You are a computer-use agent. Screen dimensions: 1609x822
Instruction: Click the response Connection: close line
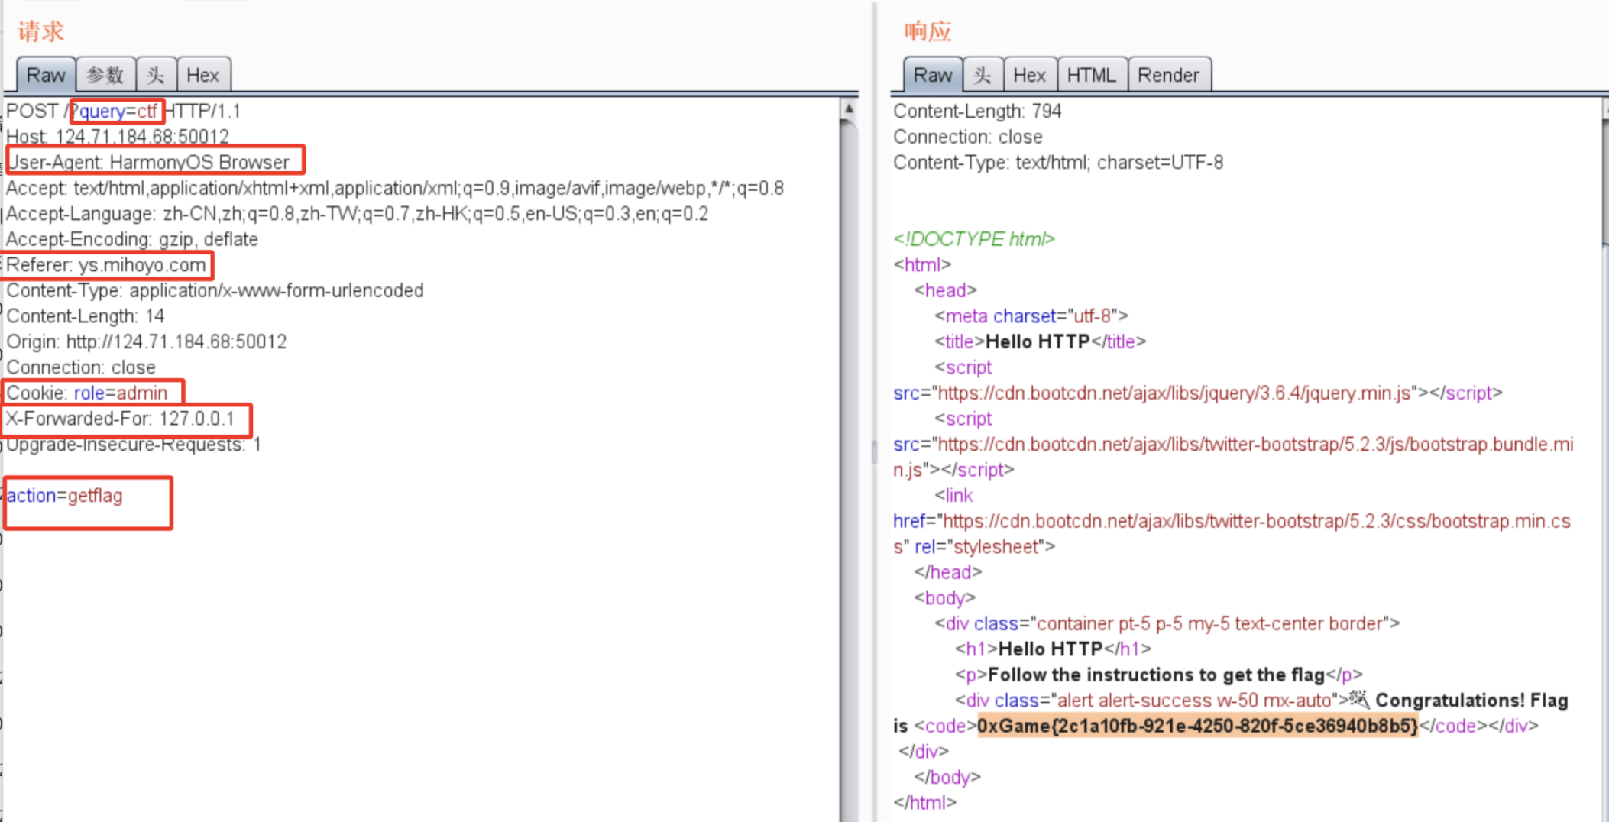(968, 137)
